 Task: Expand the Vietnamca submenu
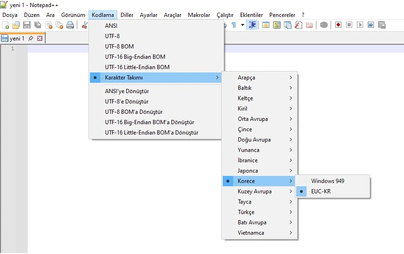click(260, 233)
